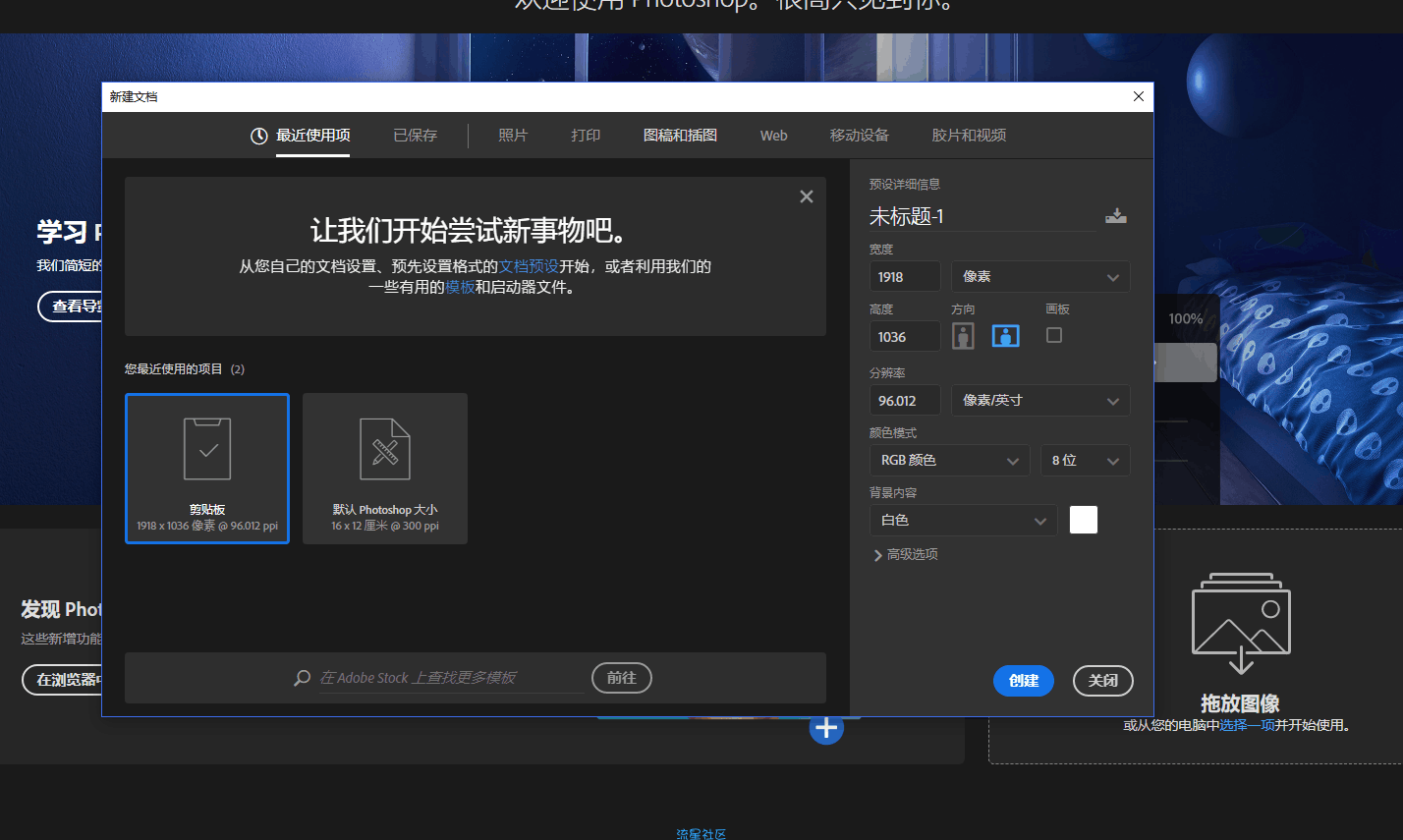Click the width field showing 1918
Image resolution: width=1403 pixels, height=840 pixels.
[x=905, y=277]
